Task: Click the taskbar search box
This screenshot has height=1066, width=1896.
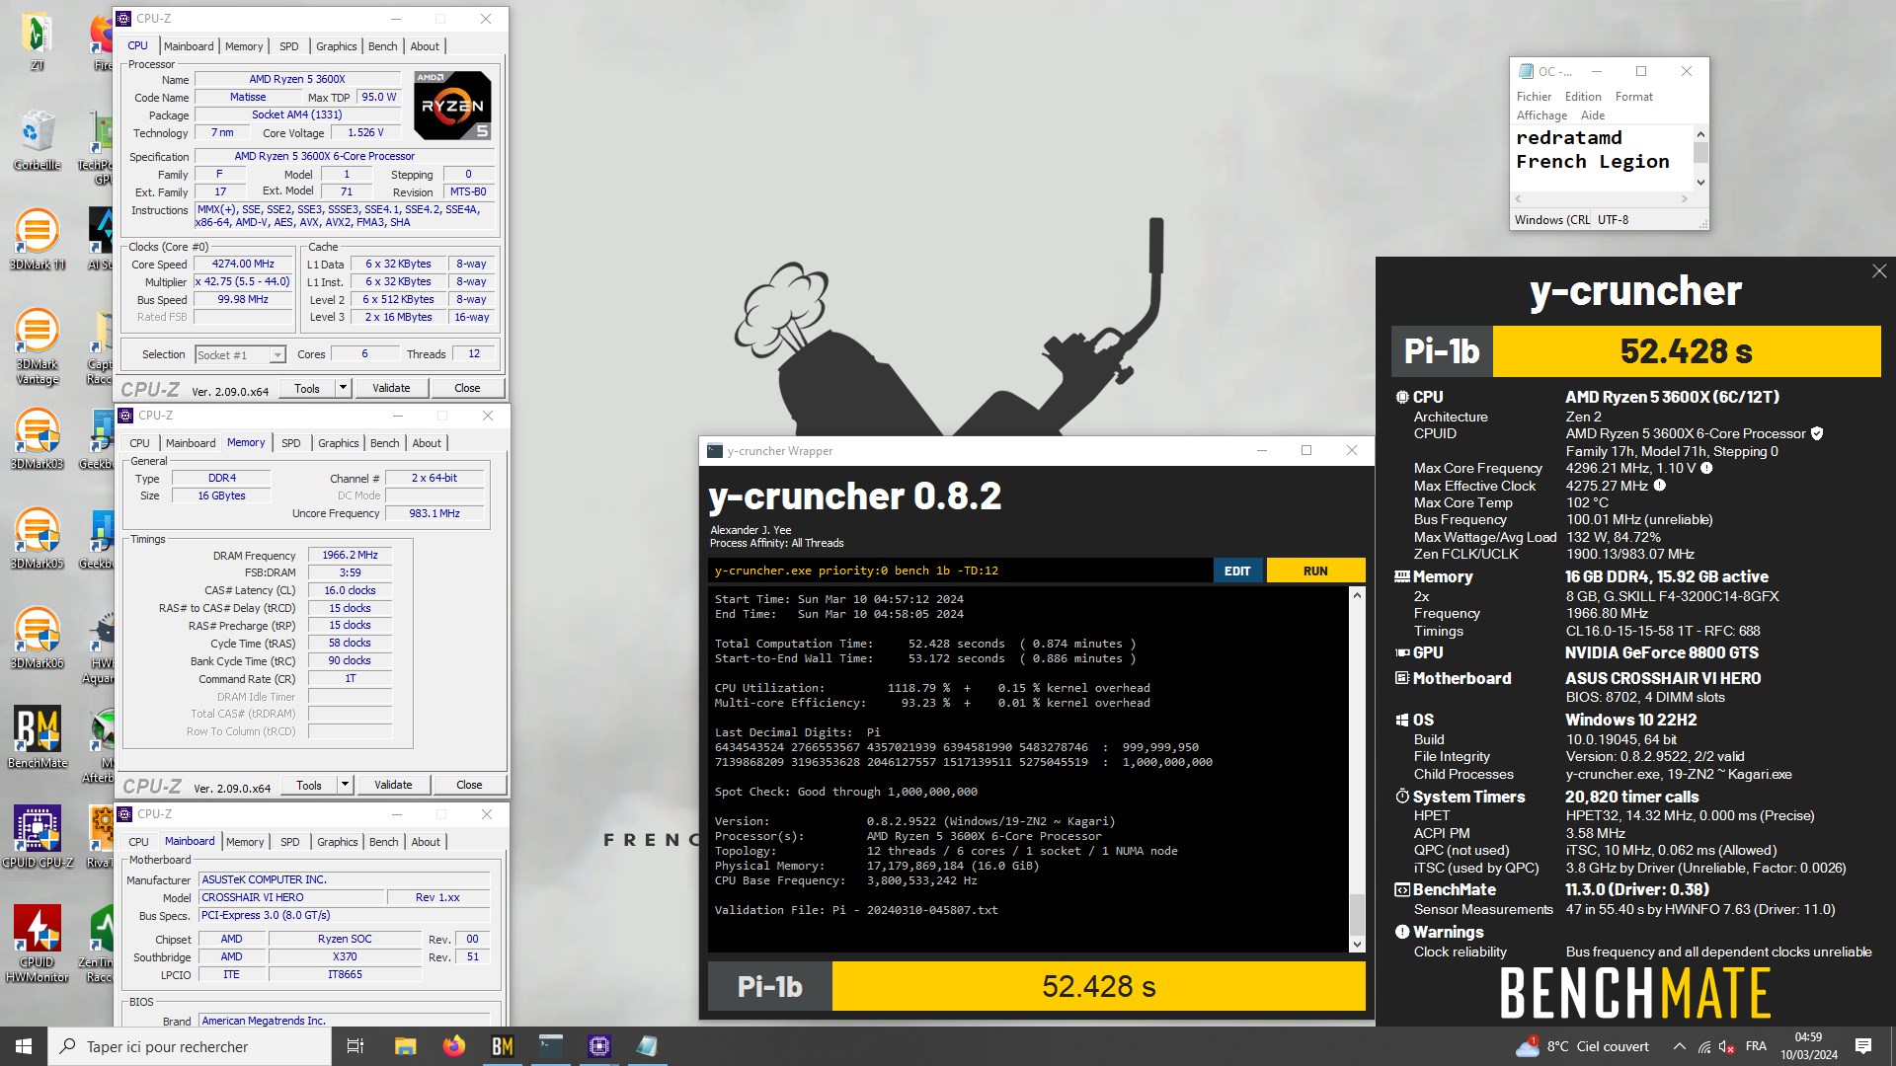Action: 191,1046
